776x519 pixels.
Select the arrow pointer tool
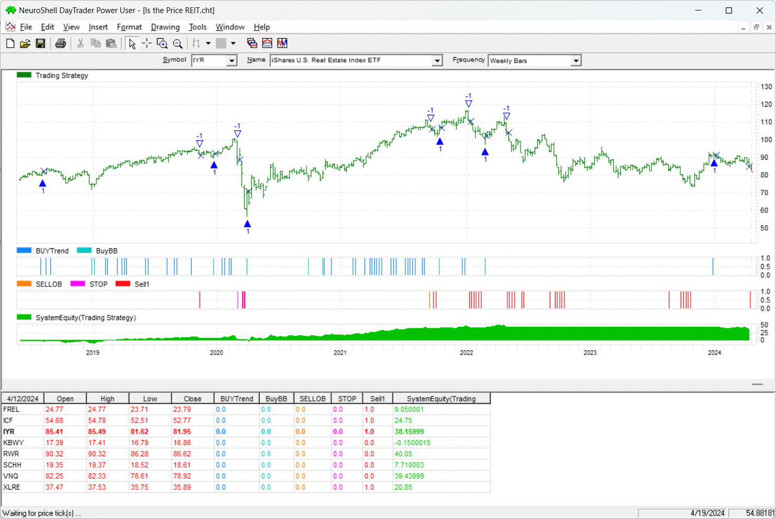pos(132,43)
